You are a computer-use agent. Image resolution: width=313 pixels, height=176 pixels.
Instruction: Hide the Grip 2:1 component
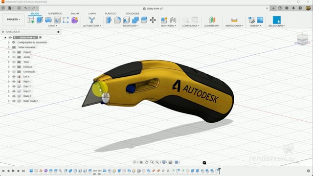14,91
